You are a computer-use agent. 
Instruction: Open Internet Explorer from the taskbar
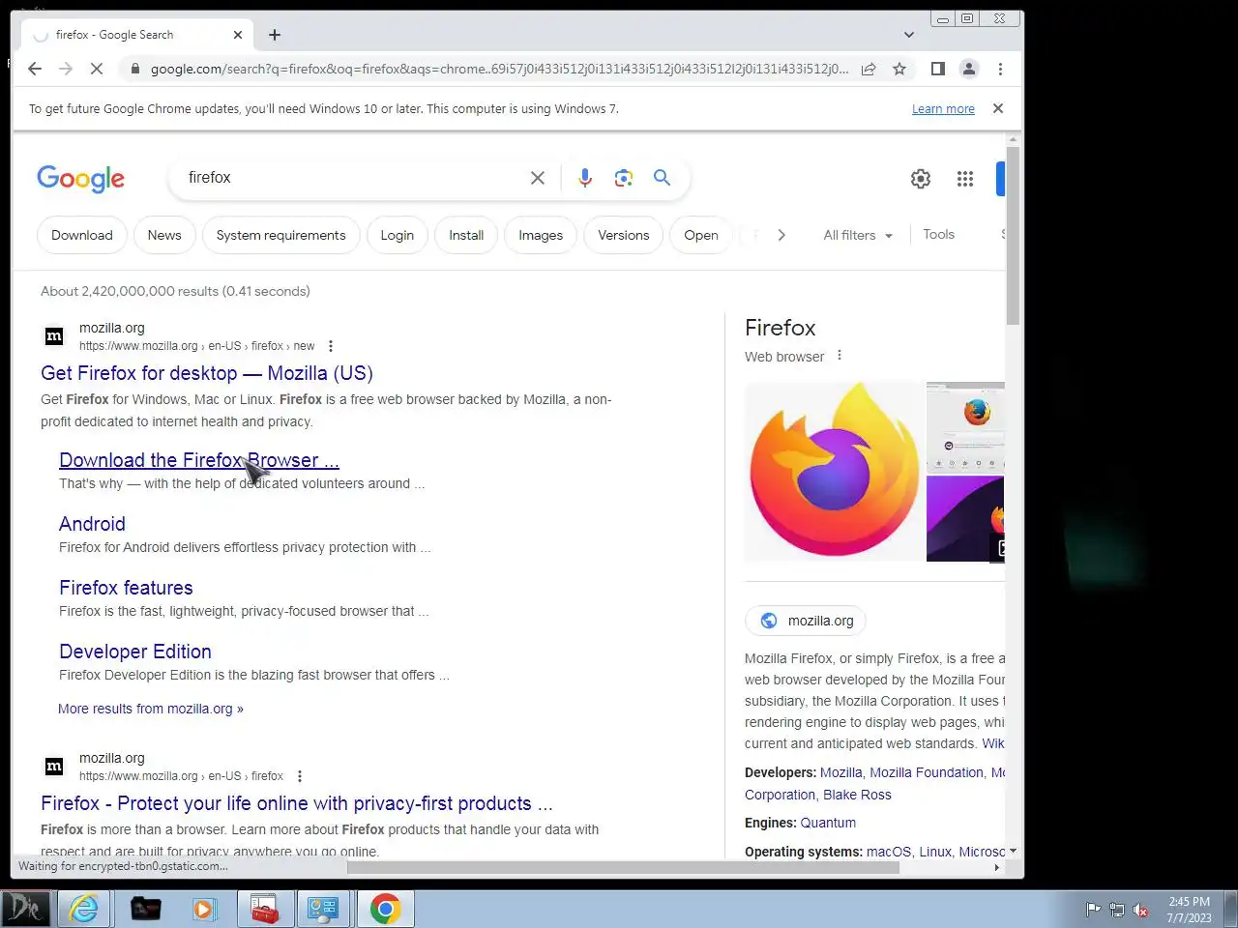pos(84,909)
